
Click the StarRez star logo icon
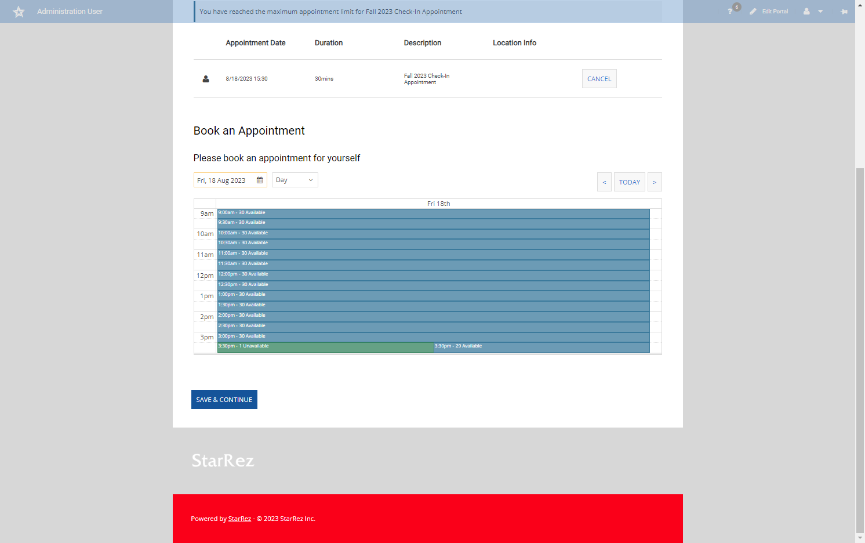pyautogui.click(x=19, y=12)
